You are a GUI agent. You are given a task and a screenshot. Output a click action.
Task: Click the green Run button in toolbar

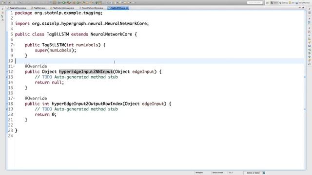click(x=64, y=2)
